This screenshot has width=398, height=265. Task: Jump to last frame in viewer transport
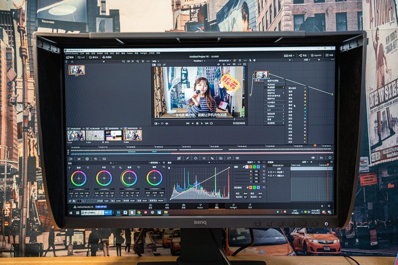pos(206,123)
